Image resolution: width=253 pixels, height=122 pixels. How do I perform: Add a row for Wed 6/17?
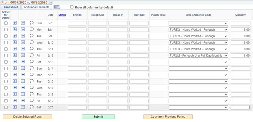[x=15, y=87]
